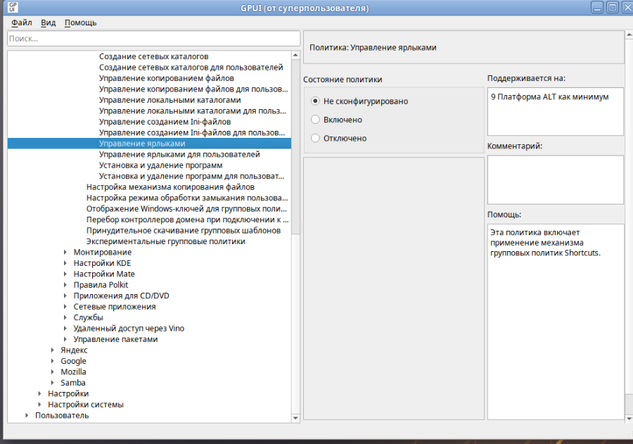Select the Отключено radio button
633x444 pixels.
coord(315,138)
